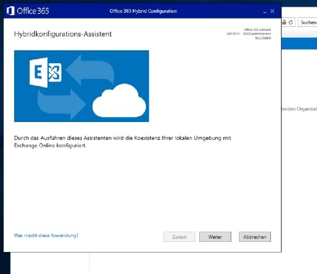Click the description text about Exchange Online

click(122, 142)
